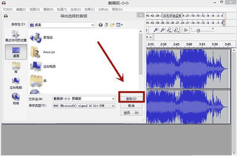This screenshot has height=156, width=237.
Task: Select 库 in the places sidebar
Action: coord(16,68)
